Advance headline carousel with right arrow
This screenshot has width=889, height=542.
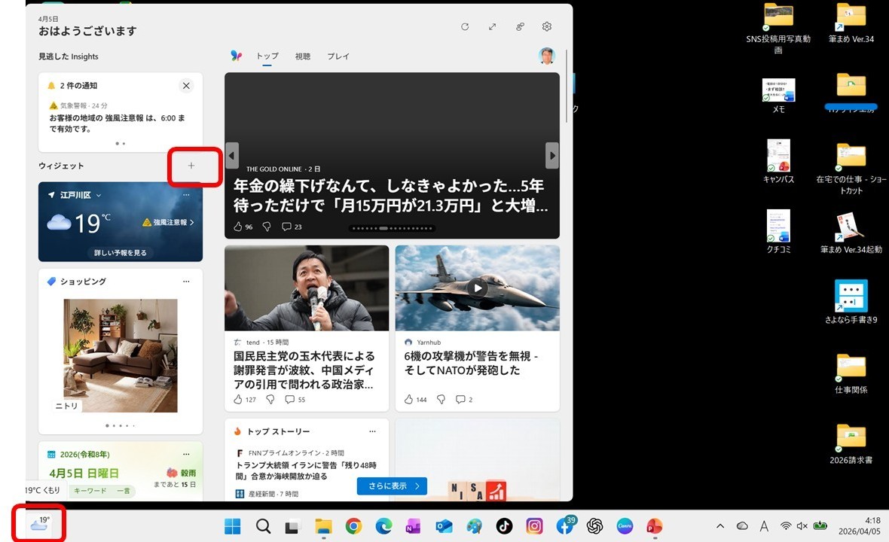(552, 156)
